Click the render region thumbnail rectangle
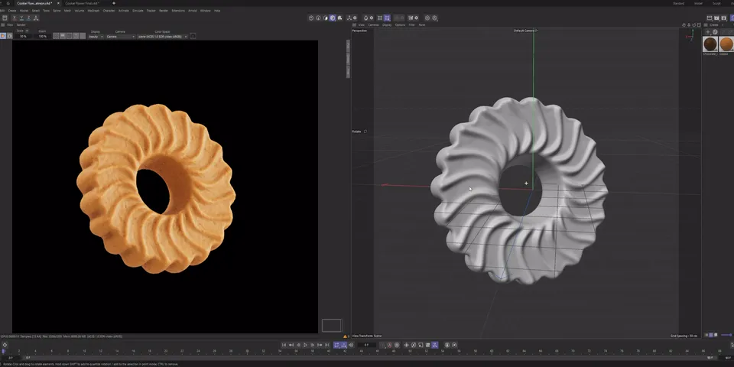This screenshot has height=367, width=734. click(331, 326)
